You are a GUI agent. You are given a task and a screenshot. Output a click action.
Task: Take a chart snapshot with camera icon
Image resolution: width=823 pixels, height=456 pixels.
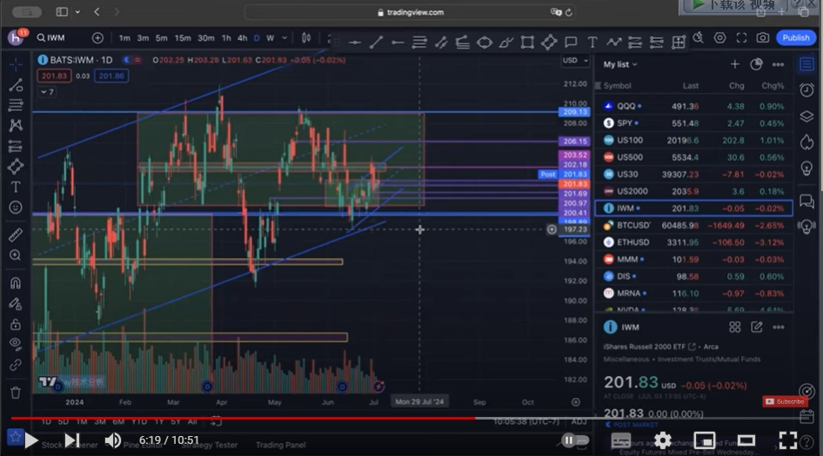[763, 37]
